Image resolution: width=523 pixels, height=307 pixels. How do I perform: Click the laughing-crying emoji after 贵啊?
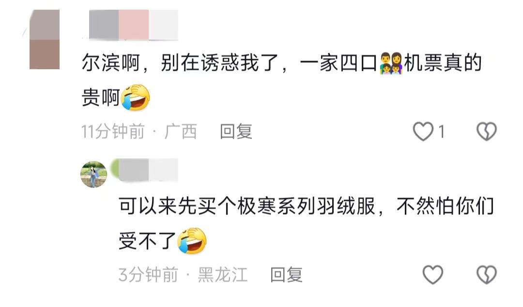(x=136, y=97)
